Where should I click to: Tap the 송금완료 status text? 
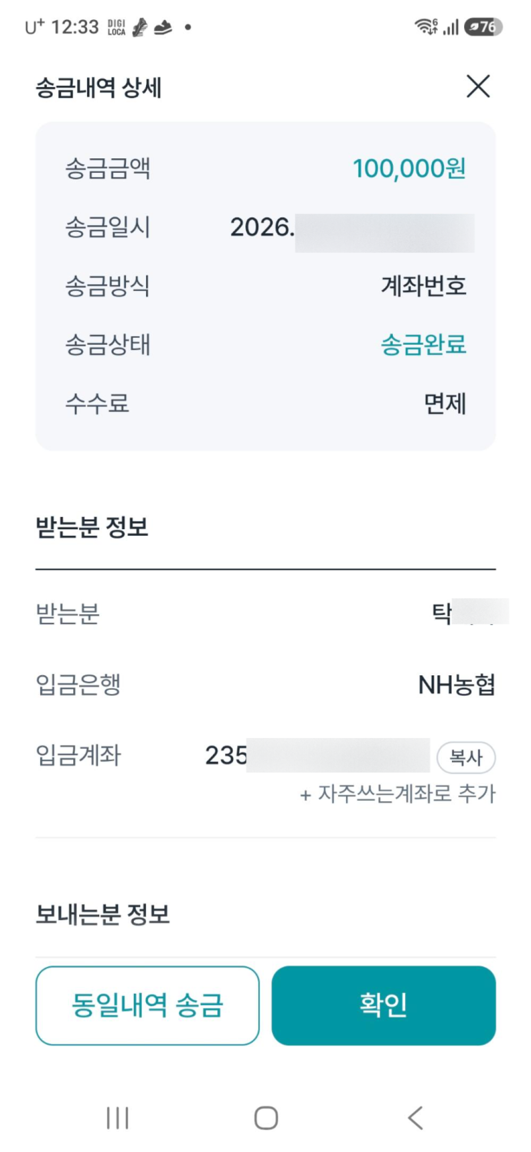point(423,344)
